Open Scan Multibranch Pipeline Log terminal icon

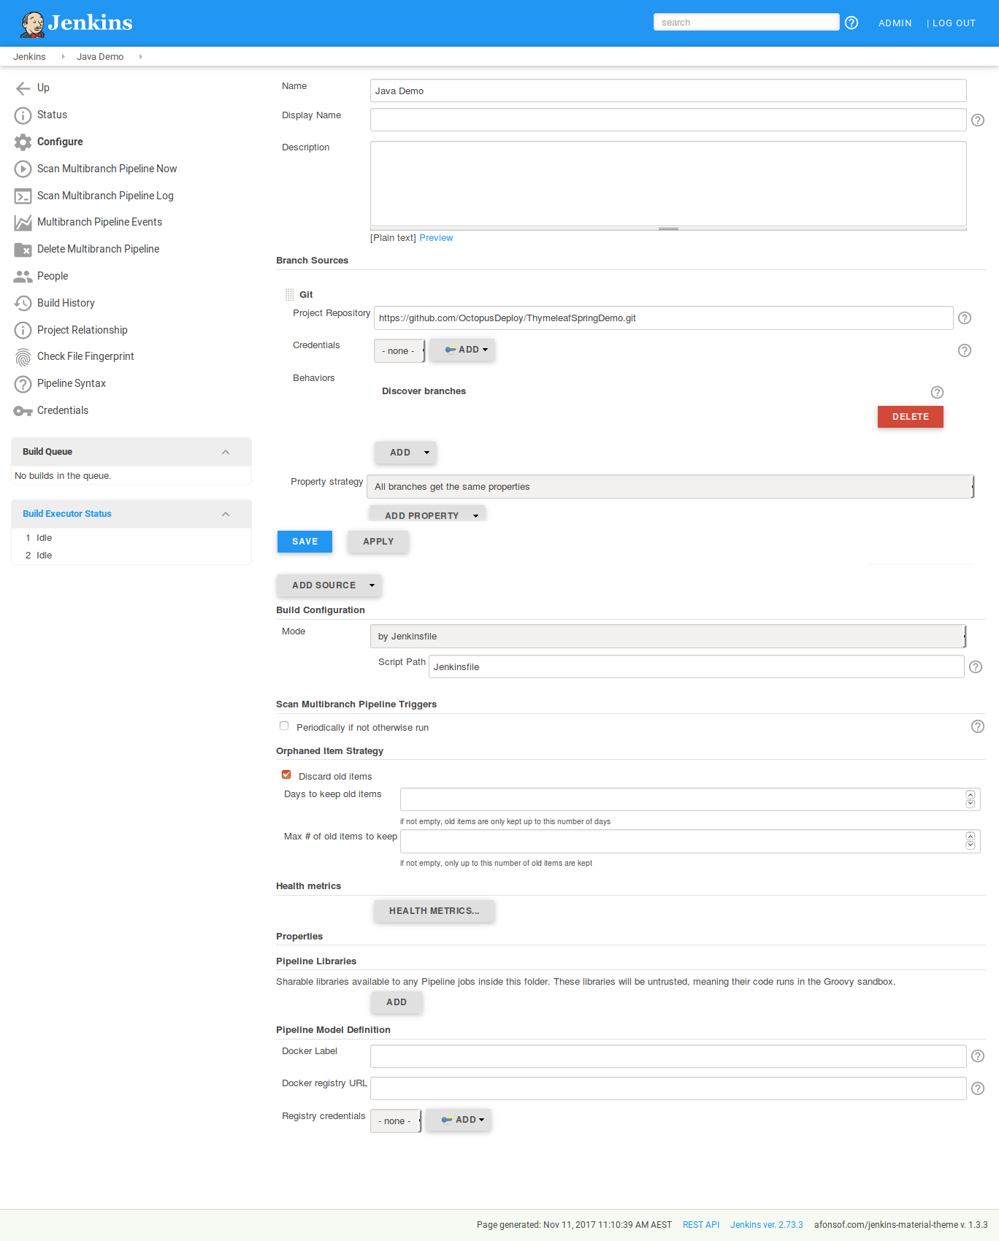[23, 196]
